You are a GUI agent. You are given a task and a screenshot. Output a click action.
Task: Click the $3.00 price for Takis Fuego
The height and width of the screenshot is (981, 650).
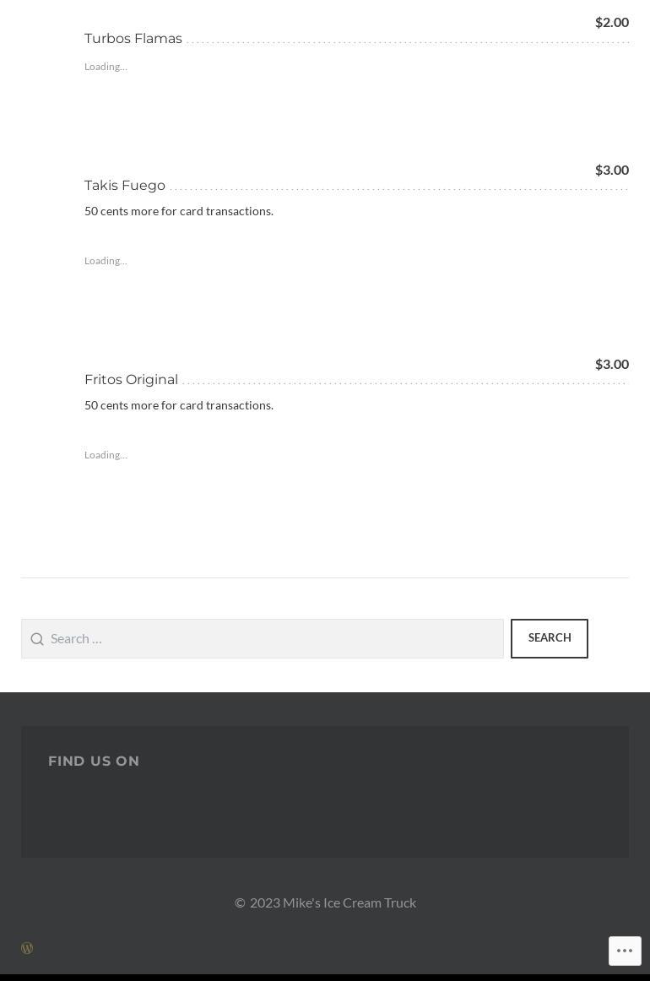pos(611,170)
